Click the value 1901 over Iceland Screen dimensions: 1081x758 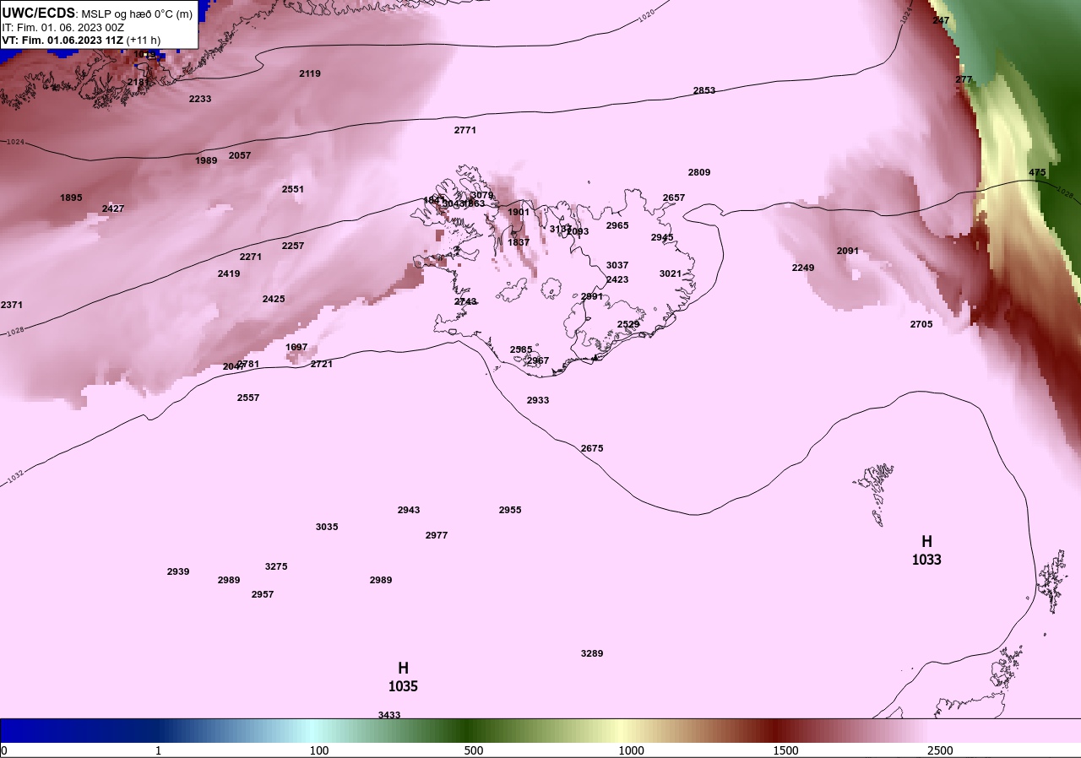pyautogui.click(x=519, y=212)
